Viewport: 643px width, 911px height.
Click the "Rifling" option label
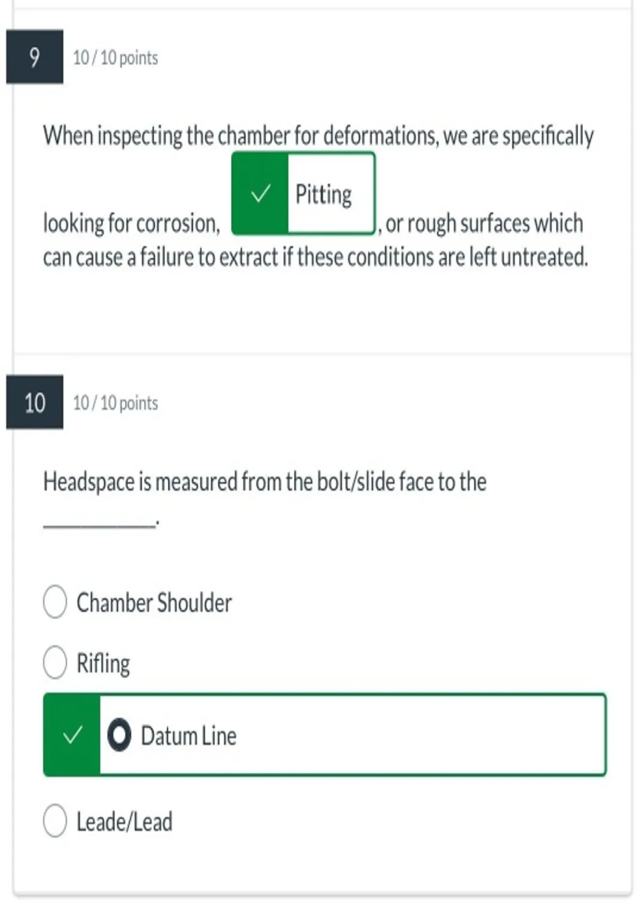(103, 663)
